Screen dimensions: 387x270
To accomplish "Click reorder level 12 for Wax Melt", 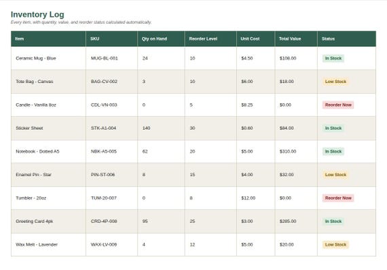I will click(x=192, y=245).
